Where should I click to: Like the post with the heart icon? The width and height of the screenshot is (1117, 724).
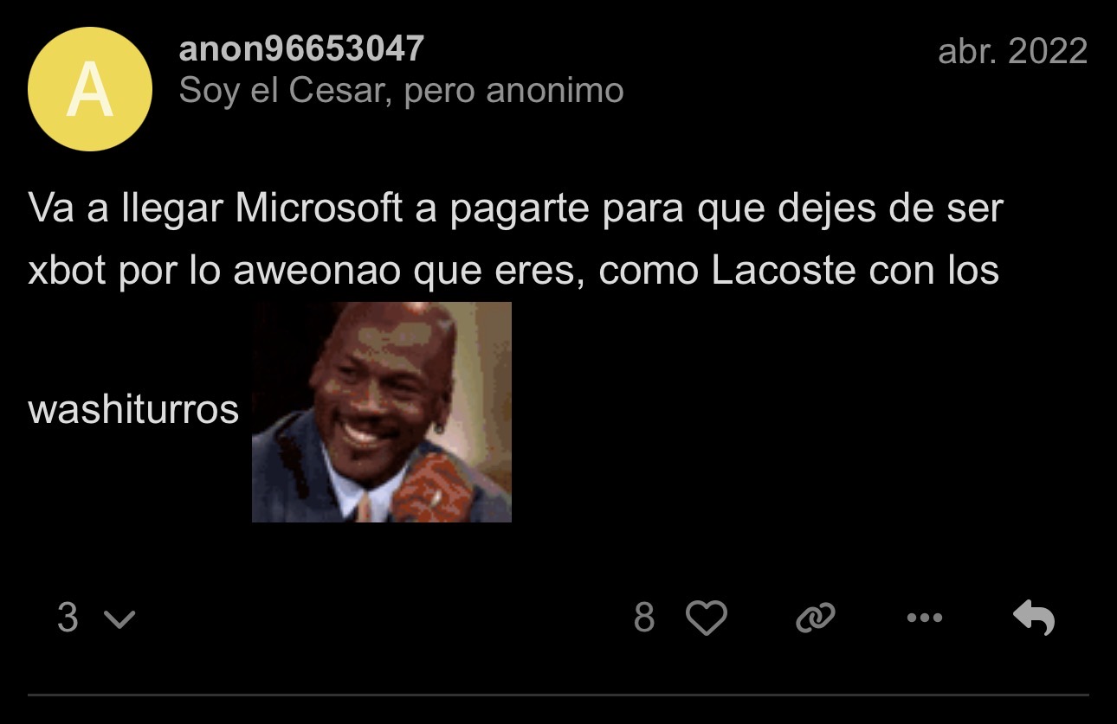706,618
